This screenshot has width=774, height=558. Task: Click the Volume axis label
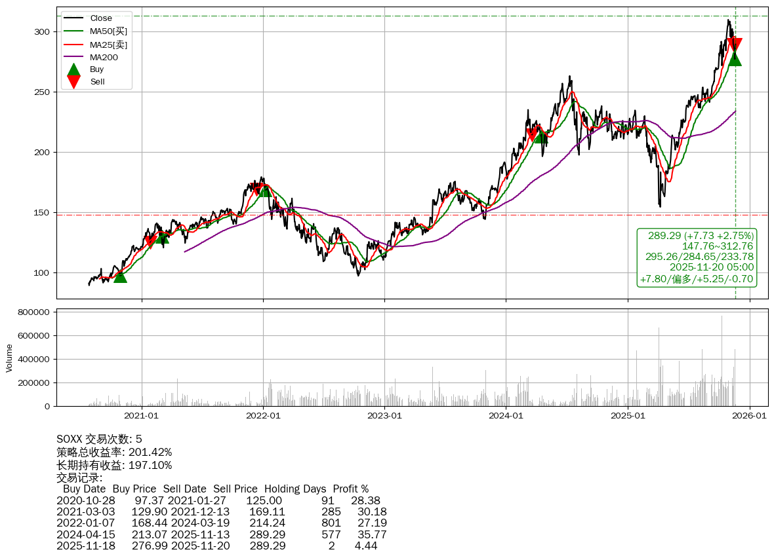click(9, 358)
